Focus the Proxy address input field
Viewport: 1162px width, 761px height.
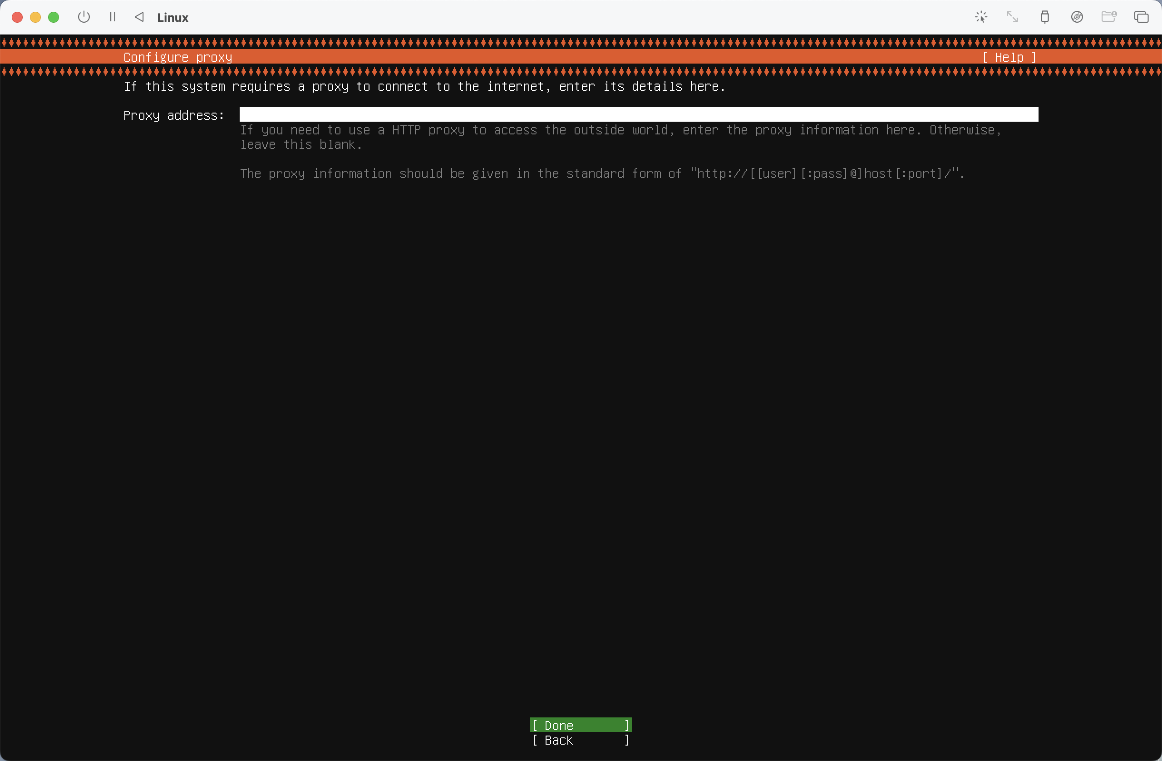tap(638, 115)
